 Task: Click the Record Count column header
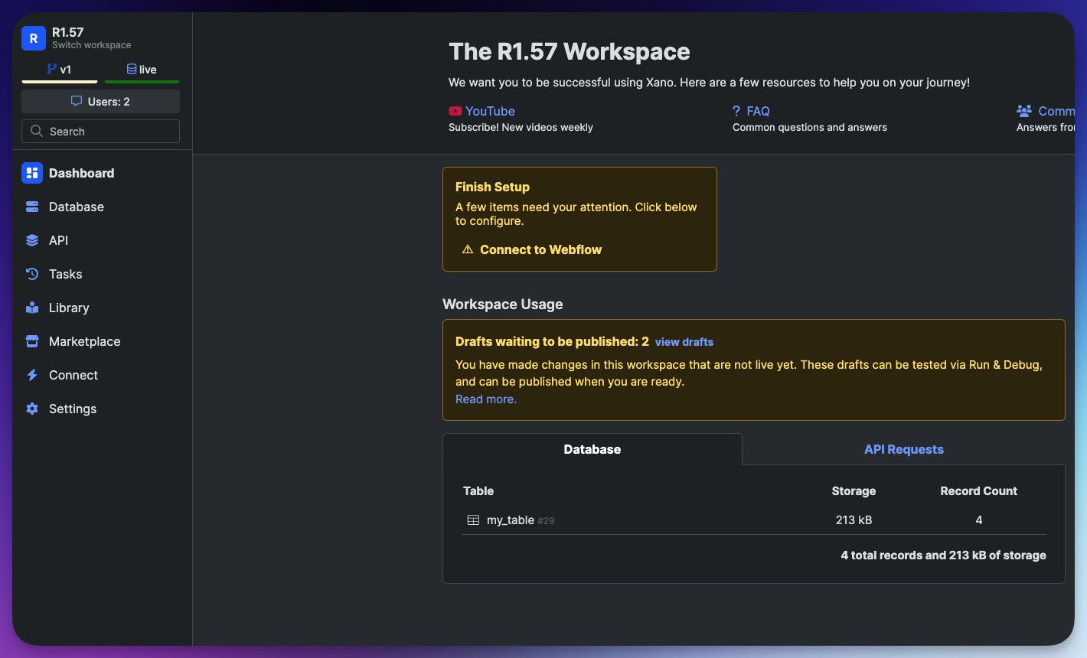[x=978, y=491]
